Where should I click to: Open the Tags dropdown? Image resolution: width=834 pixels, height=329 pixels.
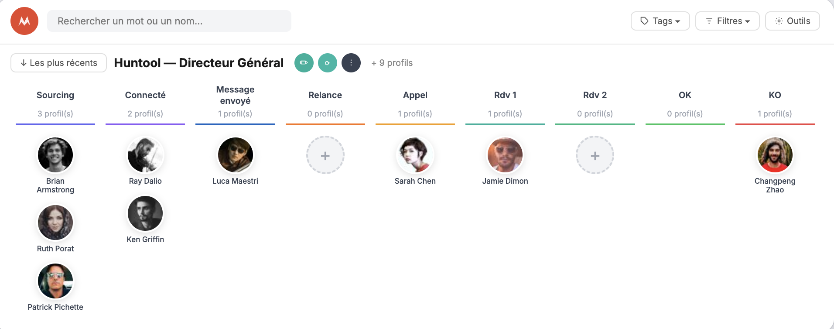(660, 21)
